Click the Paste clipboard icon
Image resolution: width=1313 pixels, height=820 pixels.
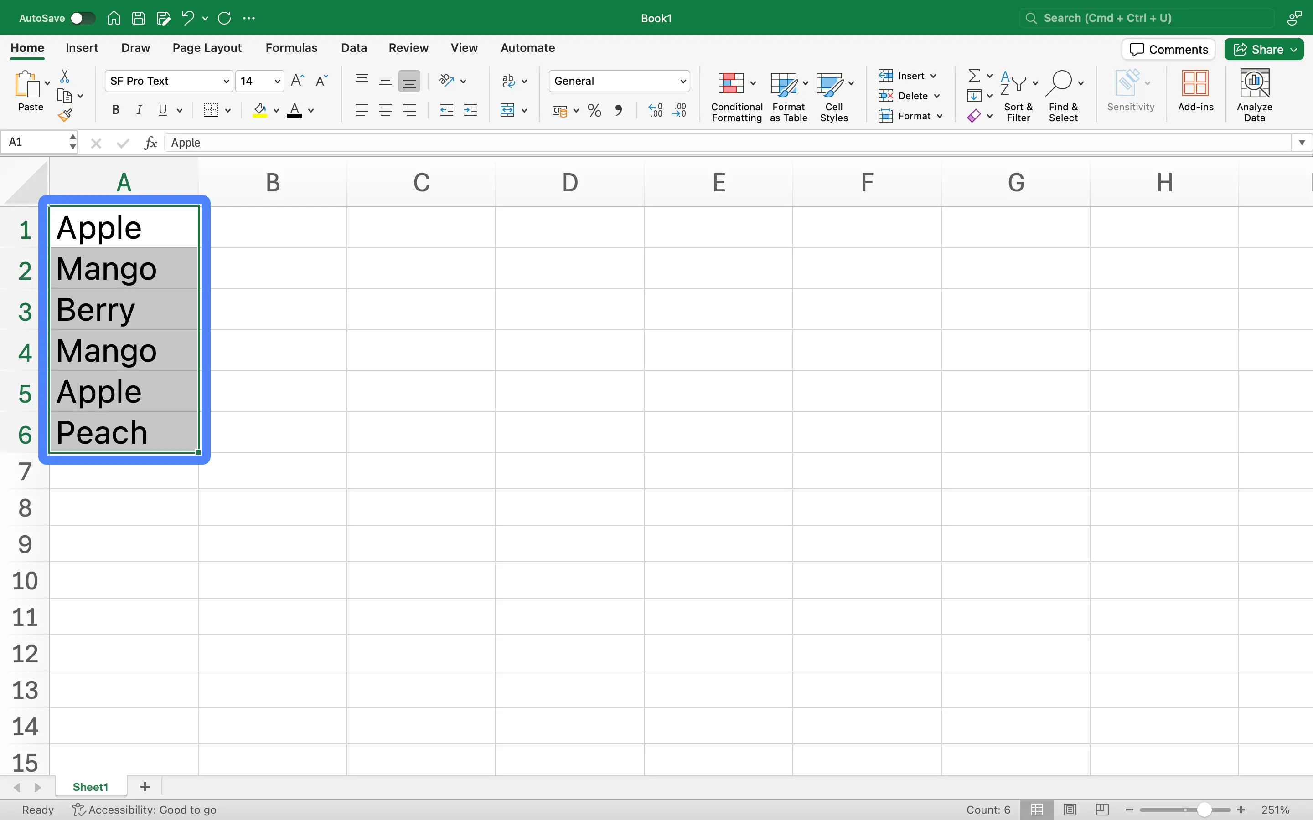coord(27,85)
